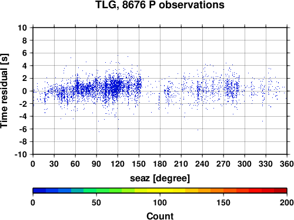The width and height of the screenshot is (294, 220).
Task: Click the colorbar tick label 50
Action: coord(96,202)
